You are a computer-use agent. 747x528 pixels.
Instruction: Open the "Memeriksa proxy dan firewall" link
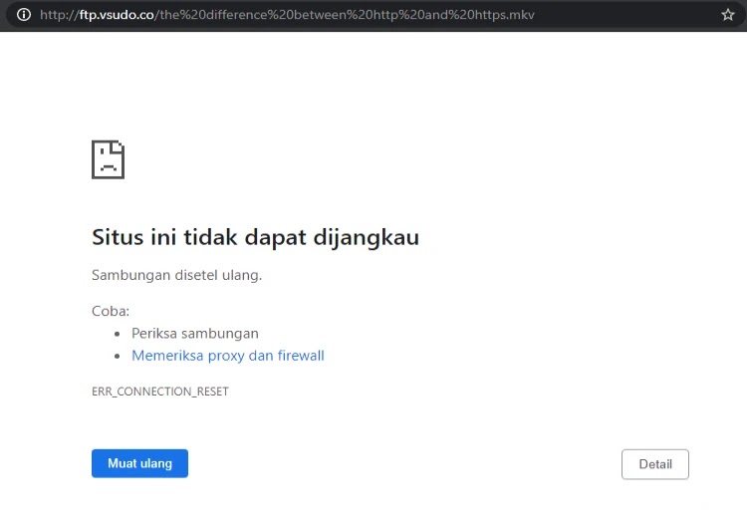(228, 356)
